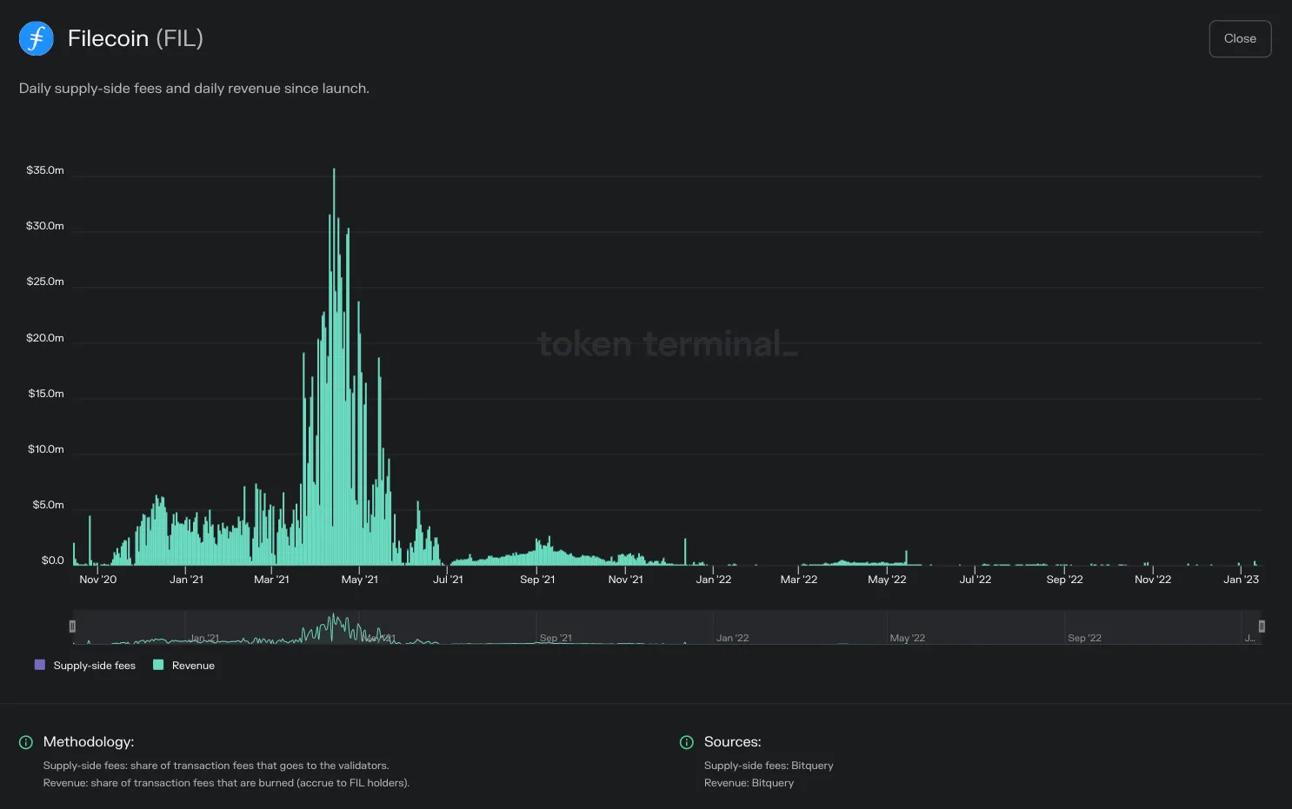Click the Nov '22 x-axis label
Image resolution: width=1292 pixels, height=809 pixels.
point(1153,580)
